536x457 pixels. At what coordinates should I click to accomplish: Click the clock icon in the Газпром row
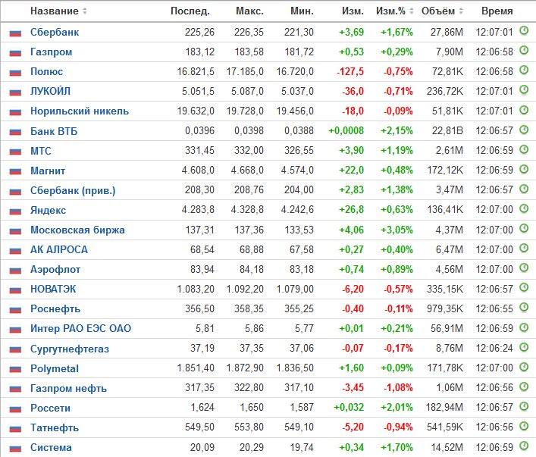click(524, 51)
